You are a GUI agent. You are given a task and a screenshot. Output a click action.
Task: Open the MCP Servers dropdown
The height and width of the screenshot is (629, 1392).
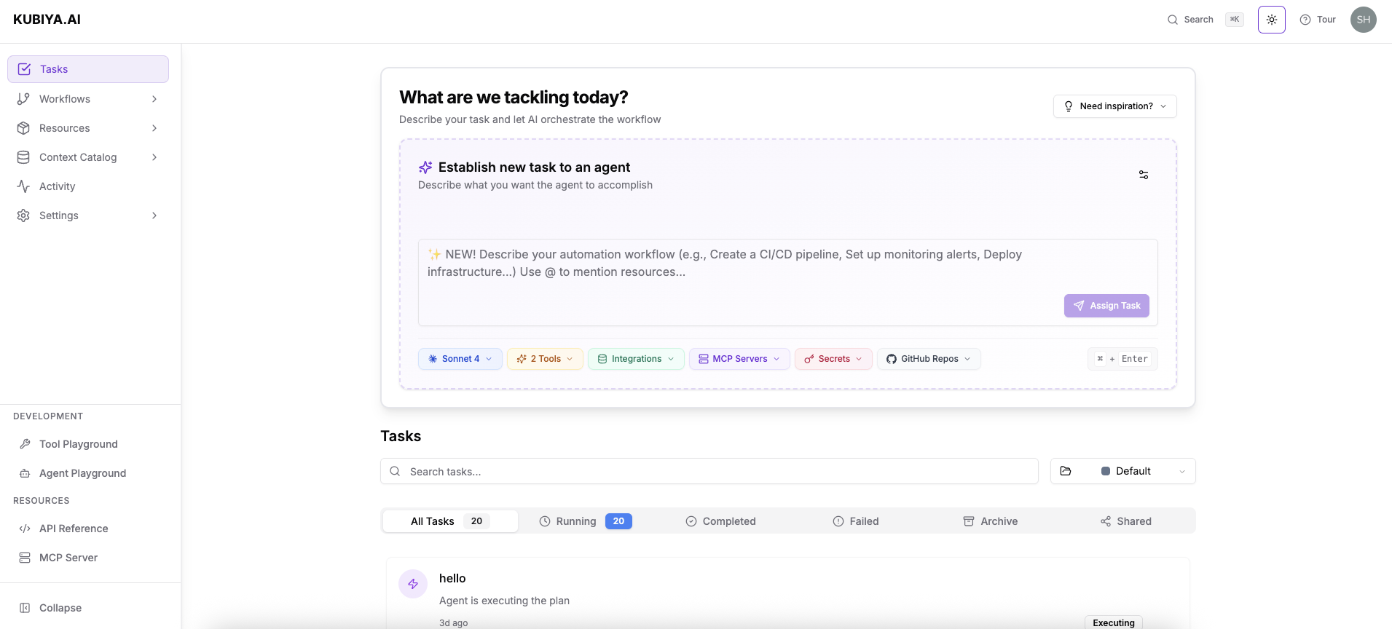click(739, 359)
